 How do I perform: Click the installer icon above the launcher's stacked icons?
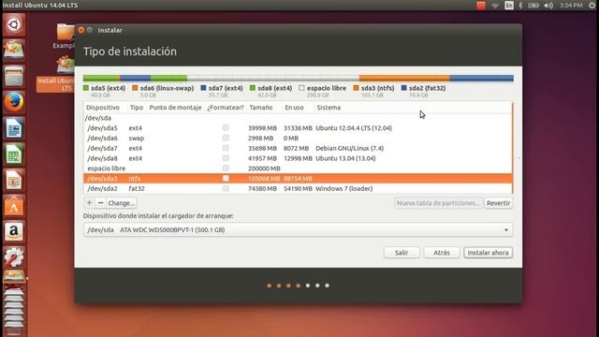click(14, 277)
